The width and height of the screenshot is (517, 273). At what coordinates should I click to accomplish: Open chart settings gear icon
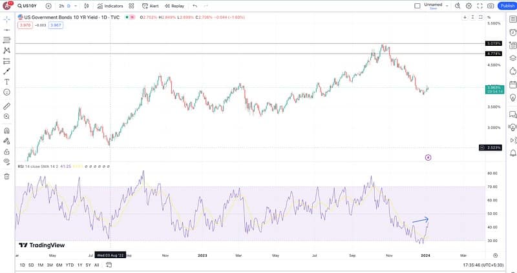469,6
